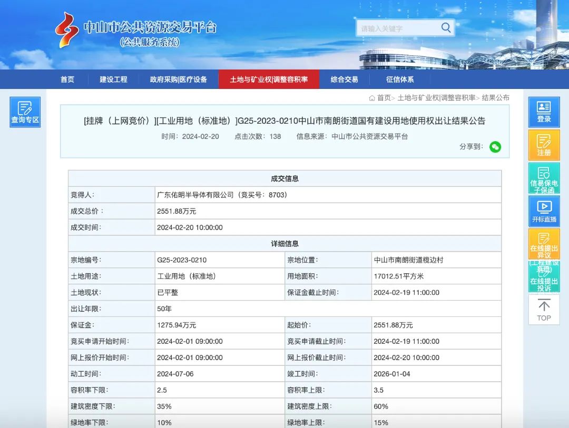
Task: Select the 建设工程 navigation tab
Action: point(114,79)
